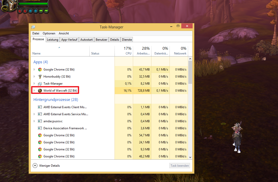Click the Task-Manager title bar icon
The height and width of the screenshot is (182, 278).
[x=33, y=27]
